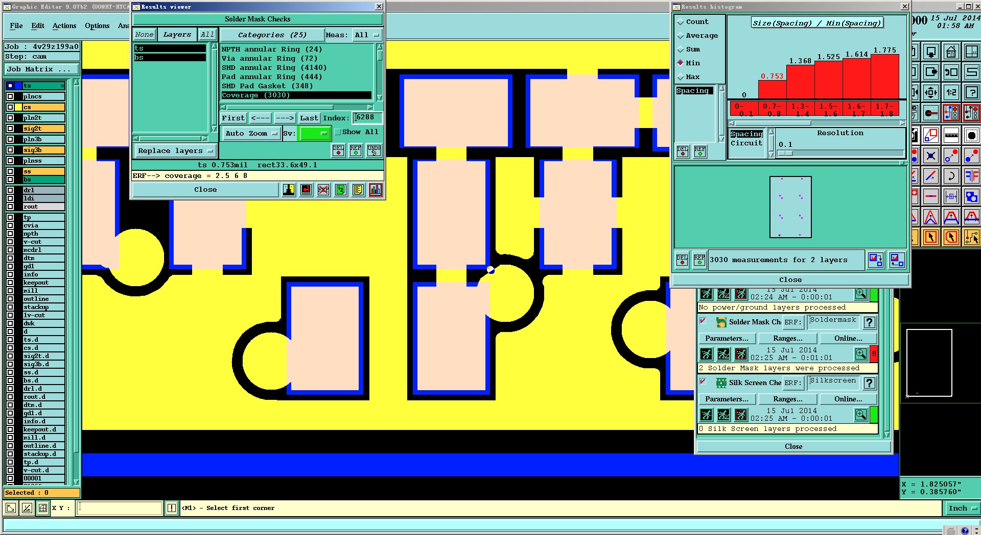Click the X Y coordinate input field
This screenshot has width=981, height=535.
[119, 508]
